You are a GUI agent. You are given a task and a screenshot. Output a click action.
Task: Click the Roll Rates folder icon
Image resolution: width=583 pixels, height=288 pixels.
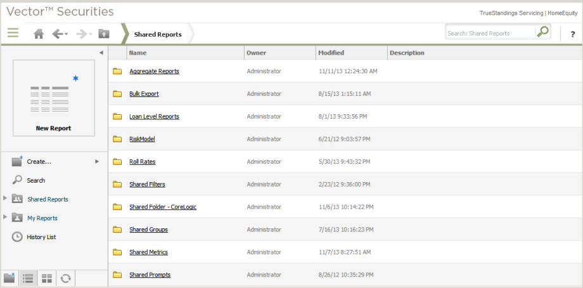point(117,162)
